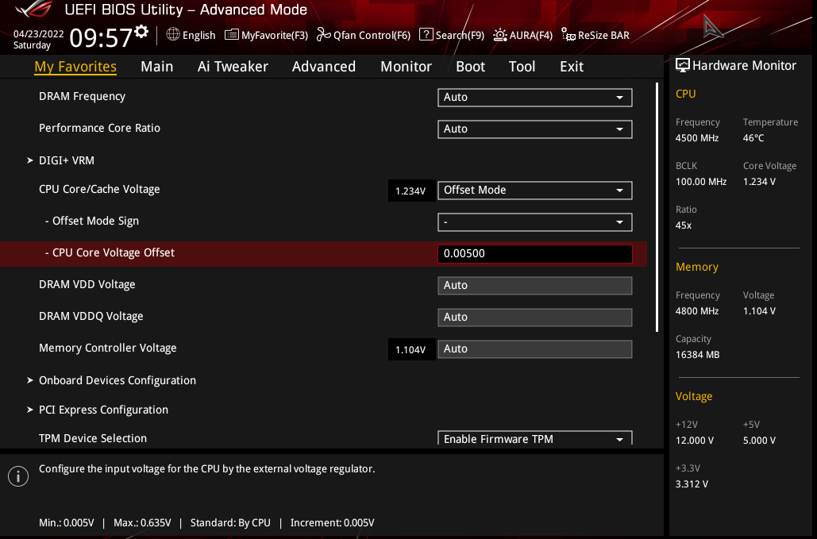The image size is (817, 539).
Task: Open DRAM Frequency dropdown
Action: (534, 98)
